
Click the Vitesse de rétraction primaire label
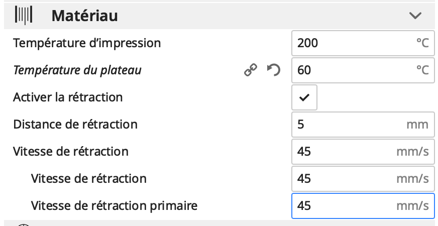pos(114,206)
